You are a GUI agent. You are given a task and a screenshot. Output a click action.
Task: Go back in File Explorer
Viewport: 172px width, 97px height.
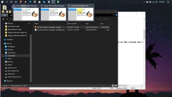[x=3, y=19]
